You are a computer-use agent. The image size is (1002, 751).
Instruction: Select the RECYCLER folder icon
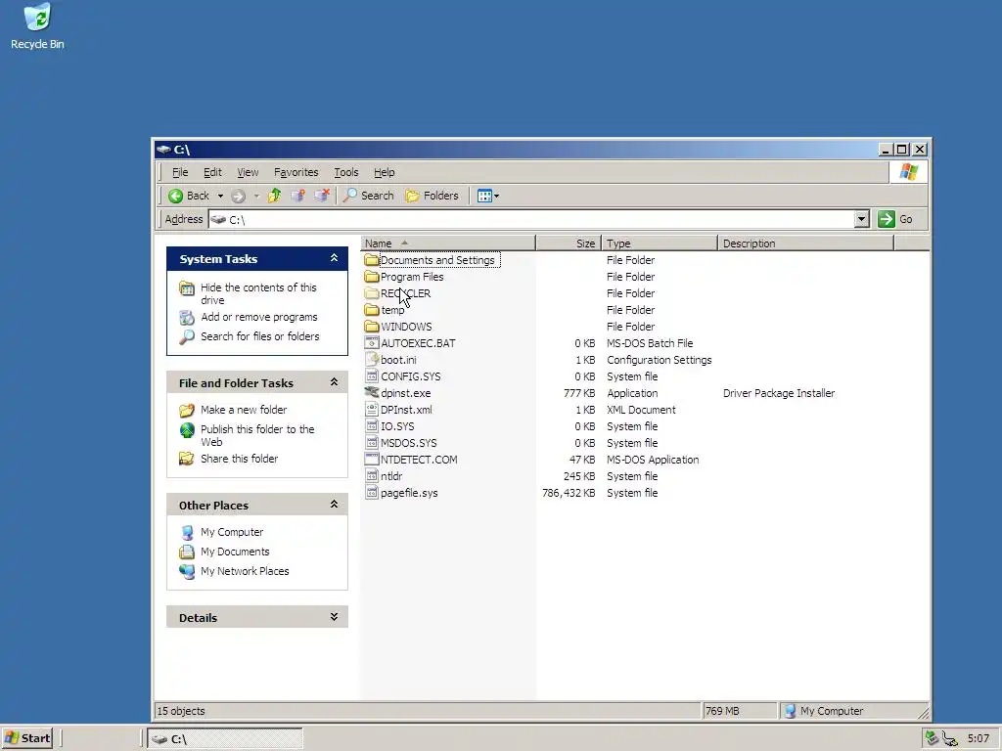(371, 293)
